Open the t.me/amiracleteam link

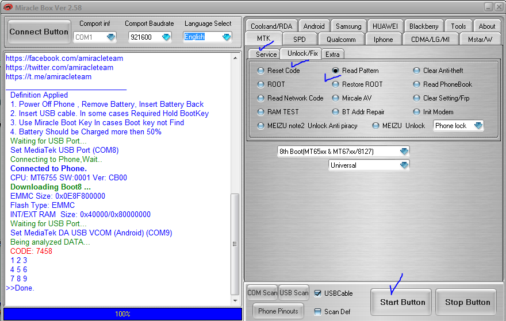pyautogui.click(x=49, y=77)
